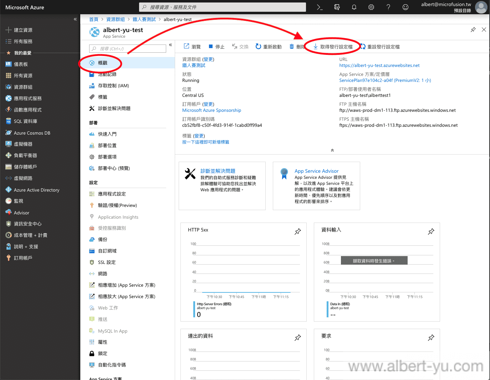Click 首頁 in the breadcrumb
Viewport: 490px width, 380px height.
(x=94, y=19)
